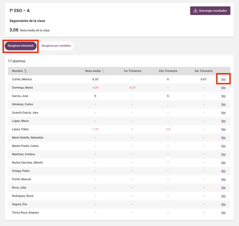View details for Ortega, Pedro
This screenshot has height=226, width=239.
(x=223, y=171)
